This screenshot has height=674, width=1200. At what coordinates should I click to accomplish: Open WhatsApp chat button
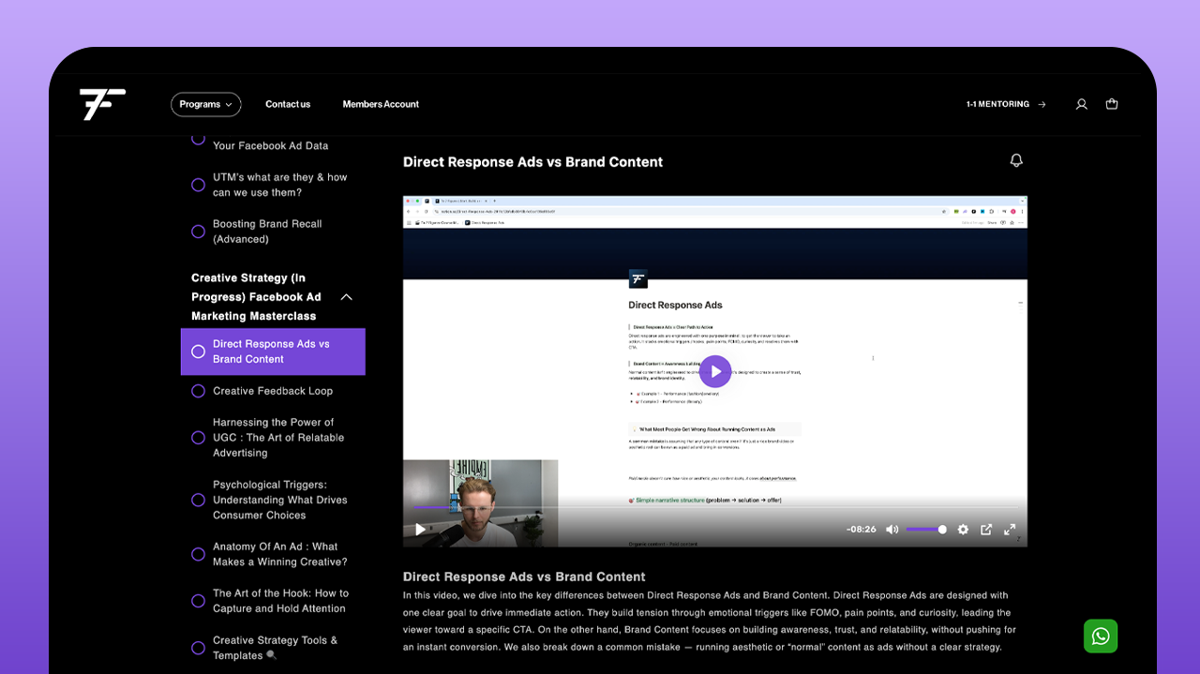point(1101,636)
